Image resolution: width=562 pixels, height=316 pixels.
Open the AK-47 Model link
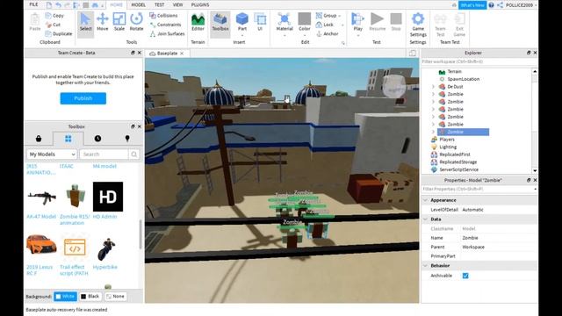coord(41,217)
